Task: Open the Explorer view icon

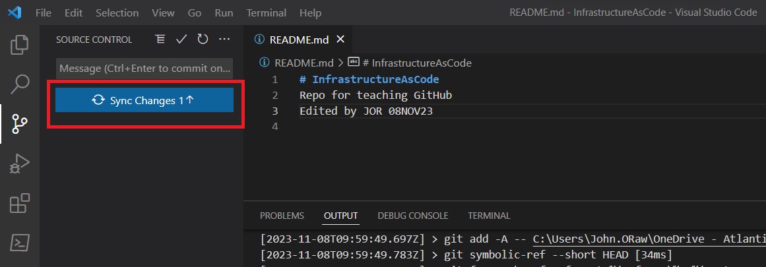Action: [x=20, y=45]
